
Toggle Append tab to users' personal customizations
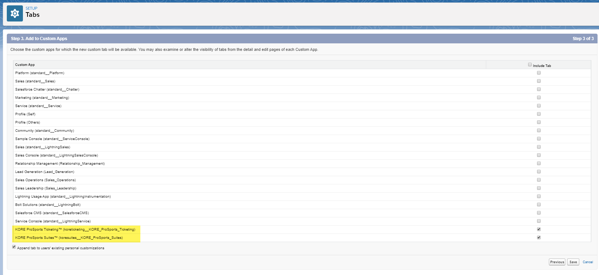[14, 247]
